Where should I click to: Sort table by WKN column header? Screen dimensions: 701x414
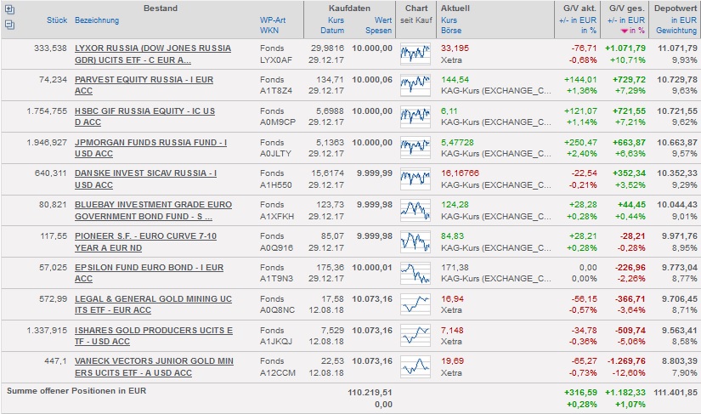point(269,31)
